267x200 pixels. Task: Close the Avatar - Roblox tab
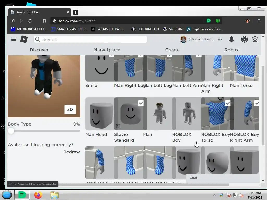[x=68, y=12]
